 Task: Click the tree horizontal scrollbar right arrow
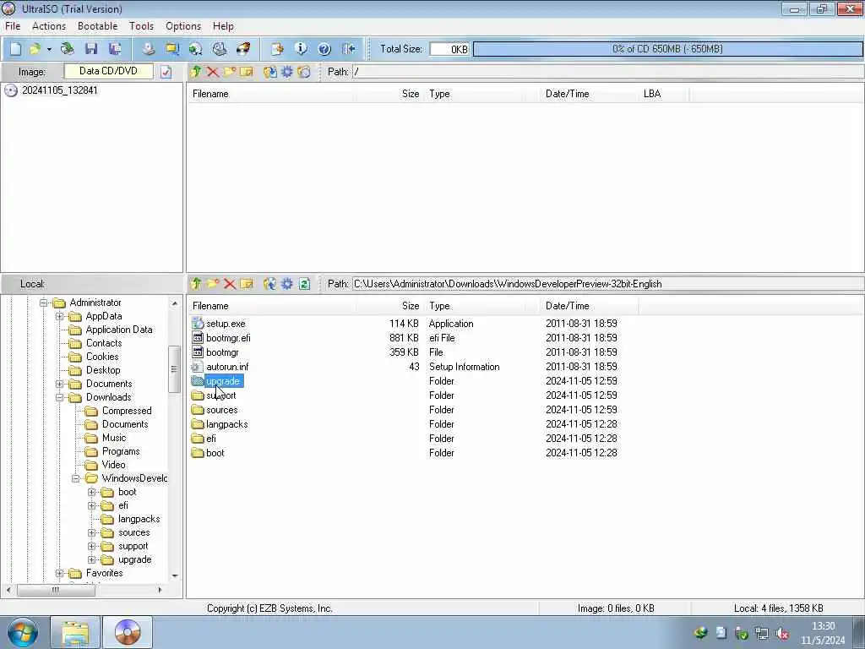coord(160,590)
